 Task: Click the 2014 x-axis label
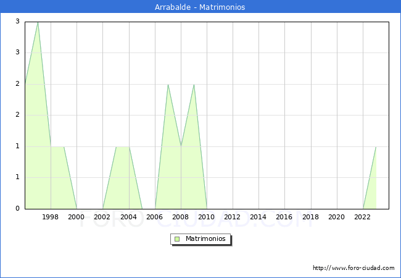(258, 217)
